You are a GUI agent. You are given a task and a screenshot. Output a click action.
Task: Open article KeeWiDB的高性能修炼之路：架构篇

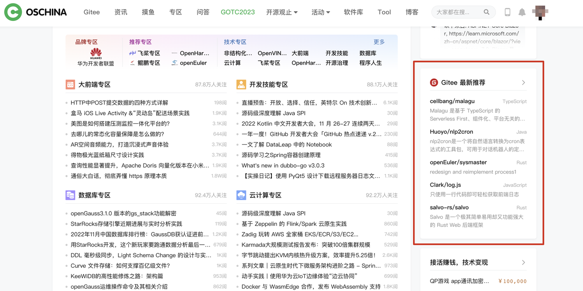tap(117, 276)
